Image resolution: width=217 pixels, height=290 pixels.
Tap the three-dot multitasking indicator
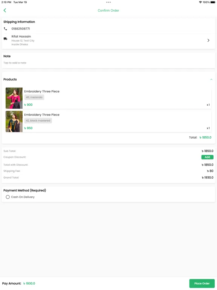[x=108, y=2]
